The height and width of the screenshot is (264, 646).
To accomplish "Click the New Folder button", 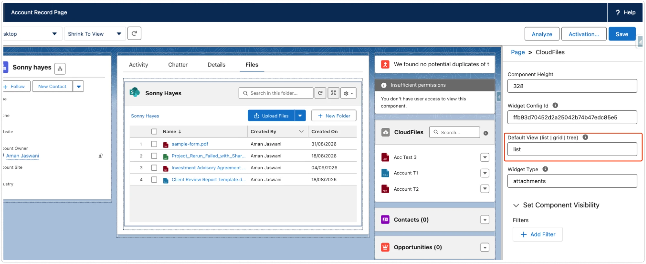I will 334,116.
